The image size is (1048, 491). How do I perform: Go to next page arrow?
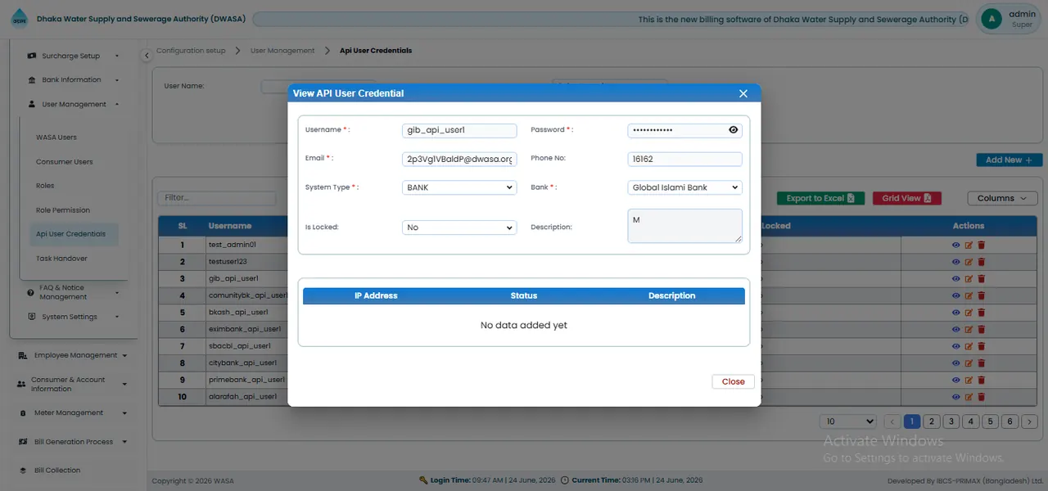pyautogui.click(x=1030, y=421)
